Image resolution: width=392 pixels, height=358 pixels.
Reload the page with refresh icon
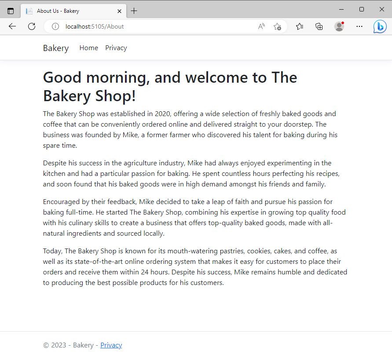[x=32, y=26]
